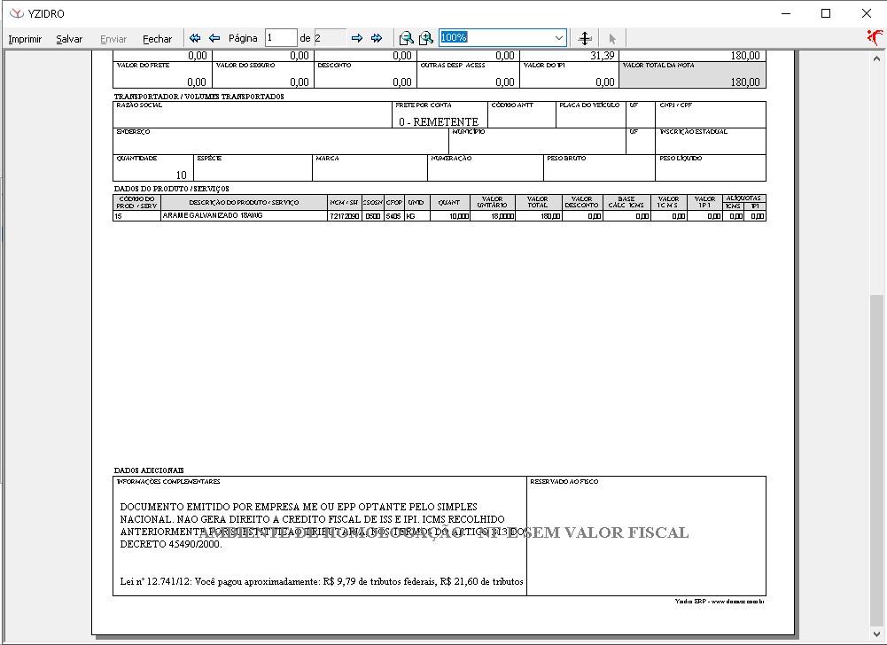Maximize the YZIDRO window
Image resolution: width=887 pixels, height=645 pixels.
pos(826,13)
